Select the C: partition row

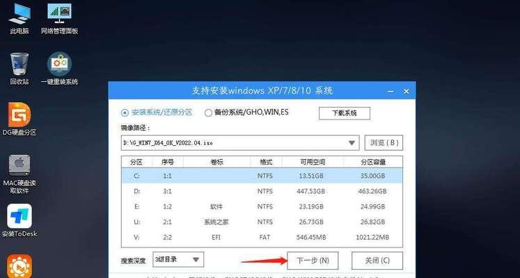pyautogui.click(x=262, y=176)
